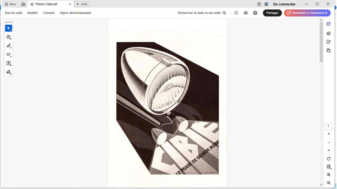
Task: Click Rechercher du texte ou des outils
Action: pyautogui.click(x=199, y=13)
